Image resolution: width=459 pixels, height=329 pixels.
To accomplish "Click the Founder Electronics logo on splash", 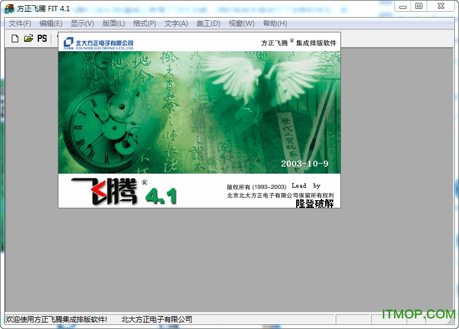I will [99, 43].
